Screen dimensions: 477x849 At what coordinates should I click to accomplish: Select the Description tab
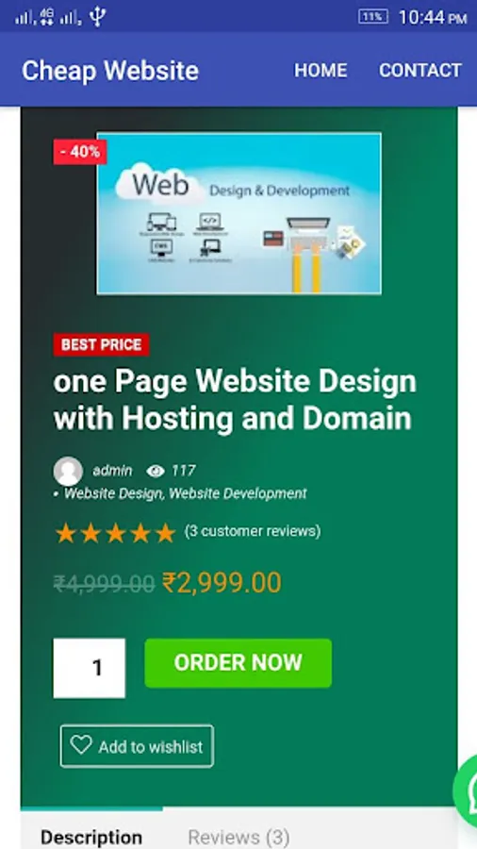point(91,837)
